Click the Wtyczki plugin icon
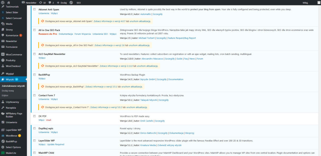321x156 pixels. click(3, 79)
